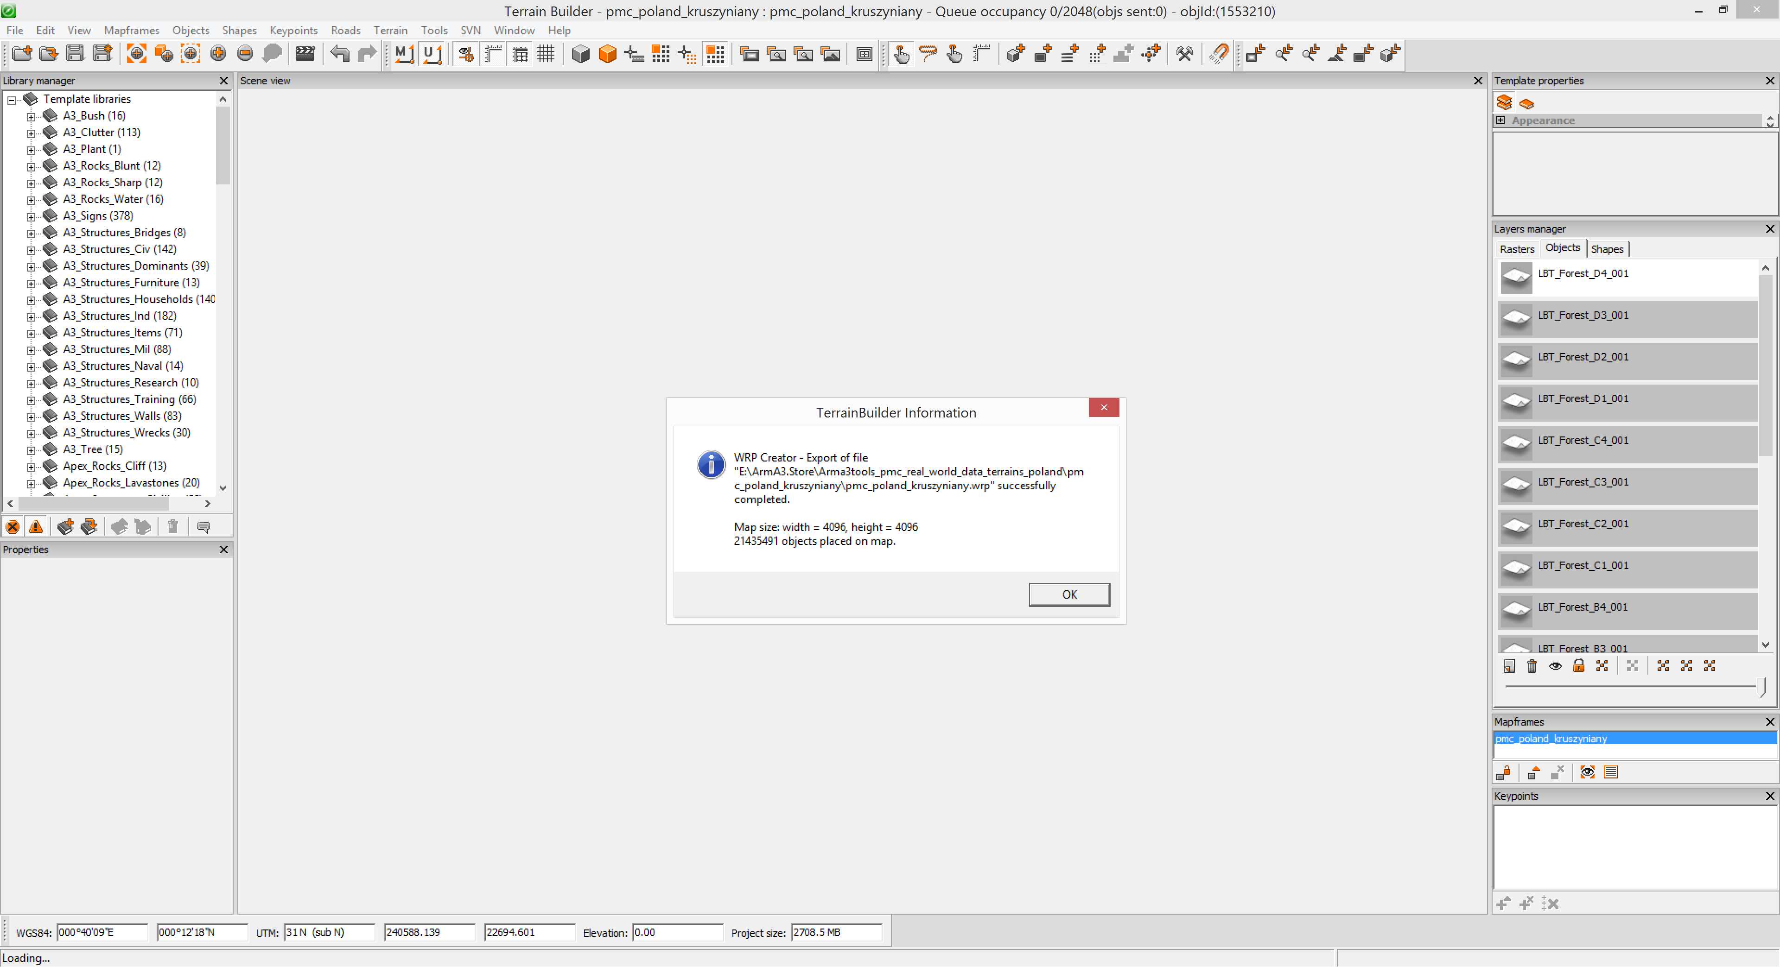Image resolution: width=1780 pixels, height=967 pixels.
Task: Click the add cube object icon
Action: coord(1016,54)
